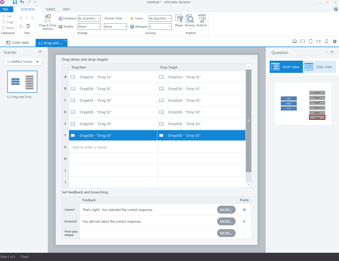Screen dimensions: 339x261
Task: Click MORE button for Incorrect feedback
Action: 226,221
